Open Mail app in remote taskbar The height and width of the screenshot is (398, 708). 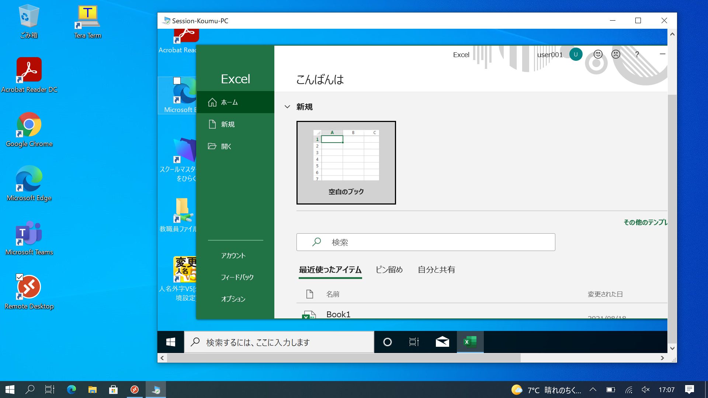[x=442, y=342]
